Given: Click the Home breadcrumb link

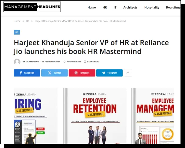Looking at the screenshot, I should pyautogui.click(x=17, y=21).
